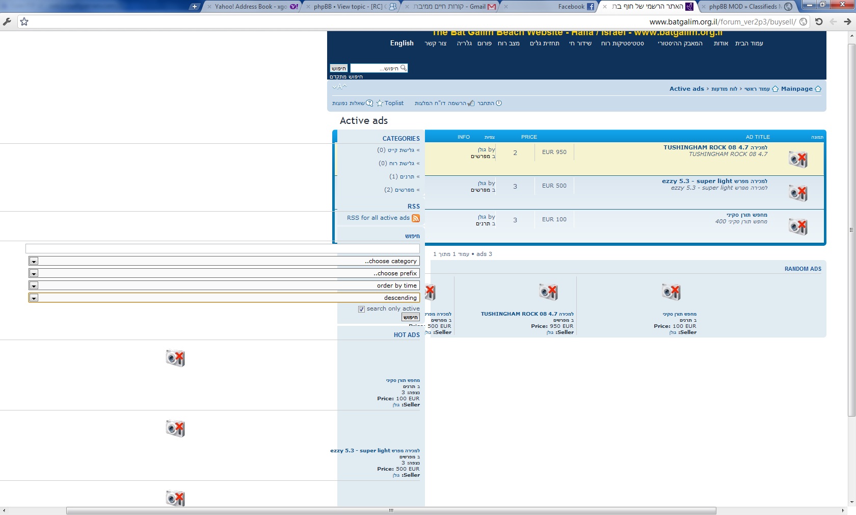Switch to the Facebook tab
Image resolution: width=856 pixels, height=515 pixels.
point(549,7)
